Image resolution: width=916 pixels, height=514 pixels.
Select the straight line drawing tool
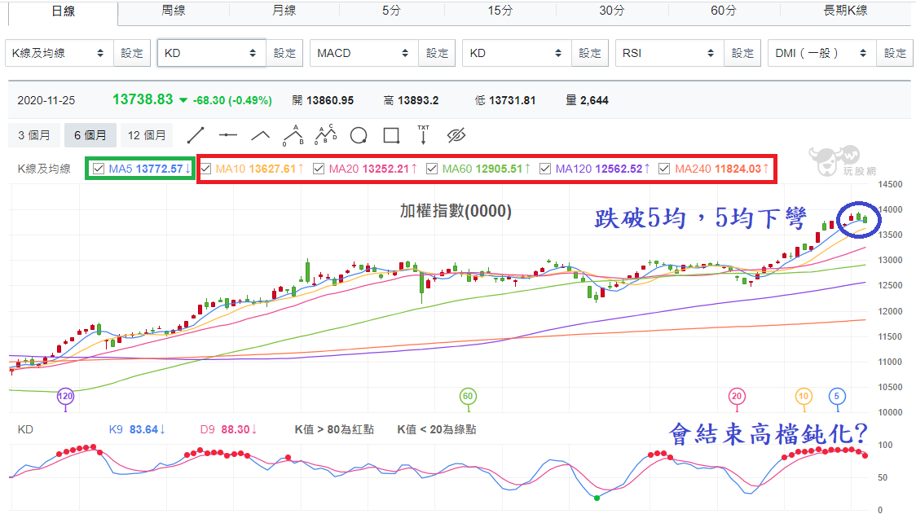[x=196, y=135]
